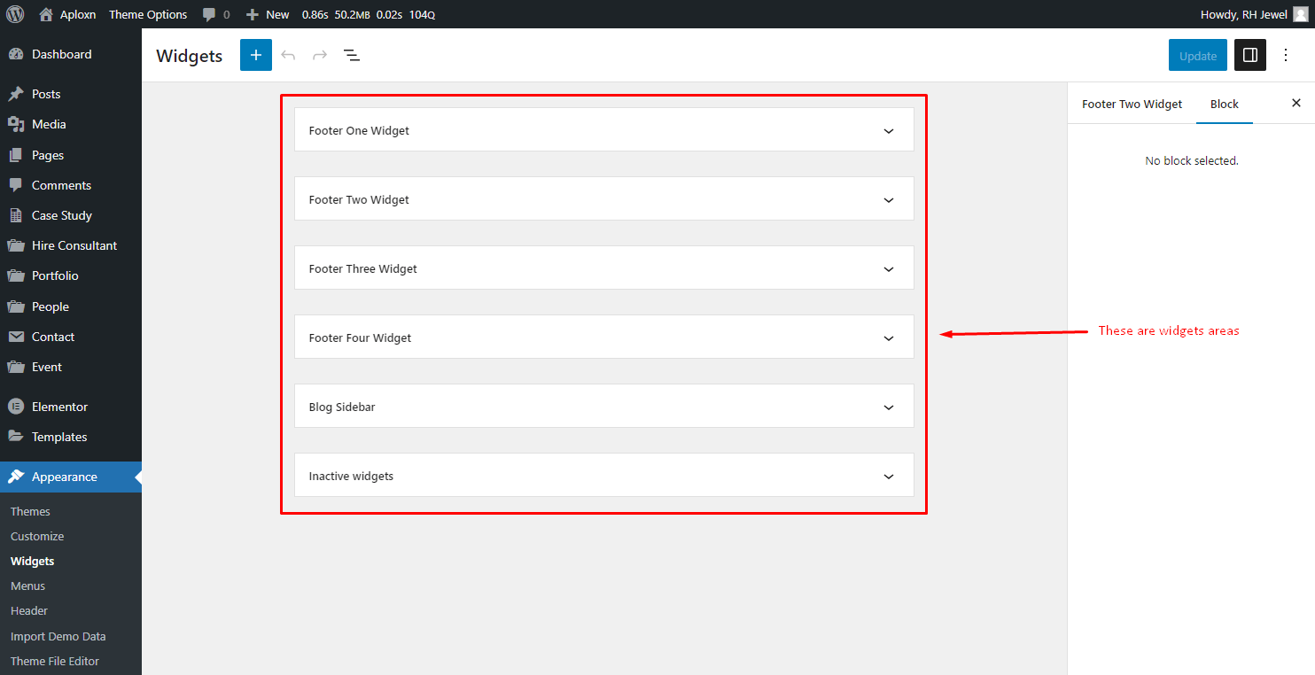Undo the last change
This screenshot has height=675, width=1315.
tap(288, 55)
